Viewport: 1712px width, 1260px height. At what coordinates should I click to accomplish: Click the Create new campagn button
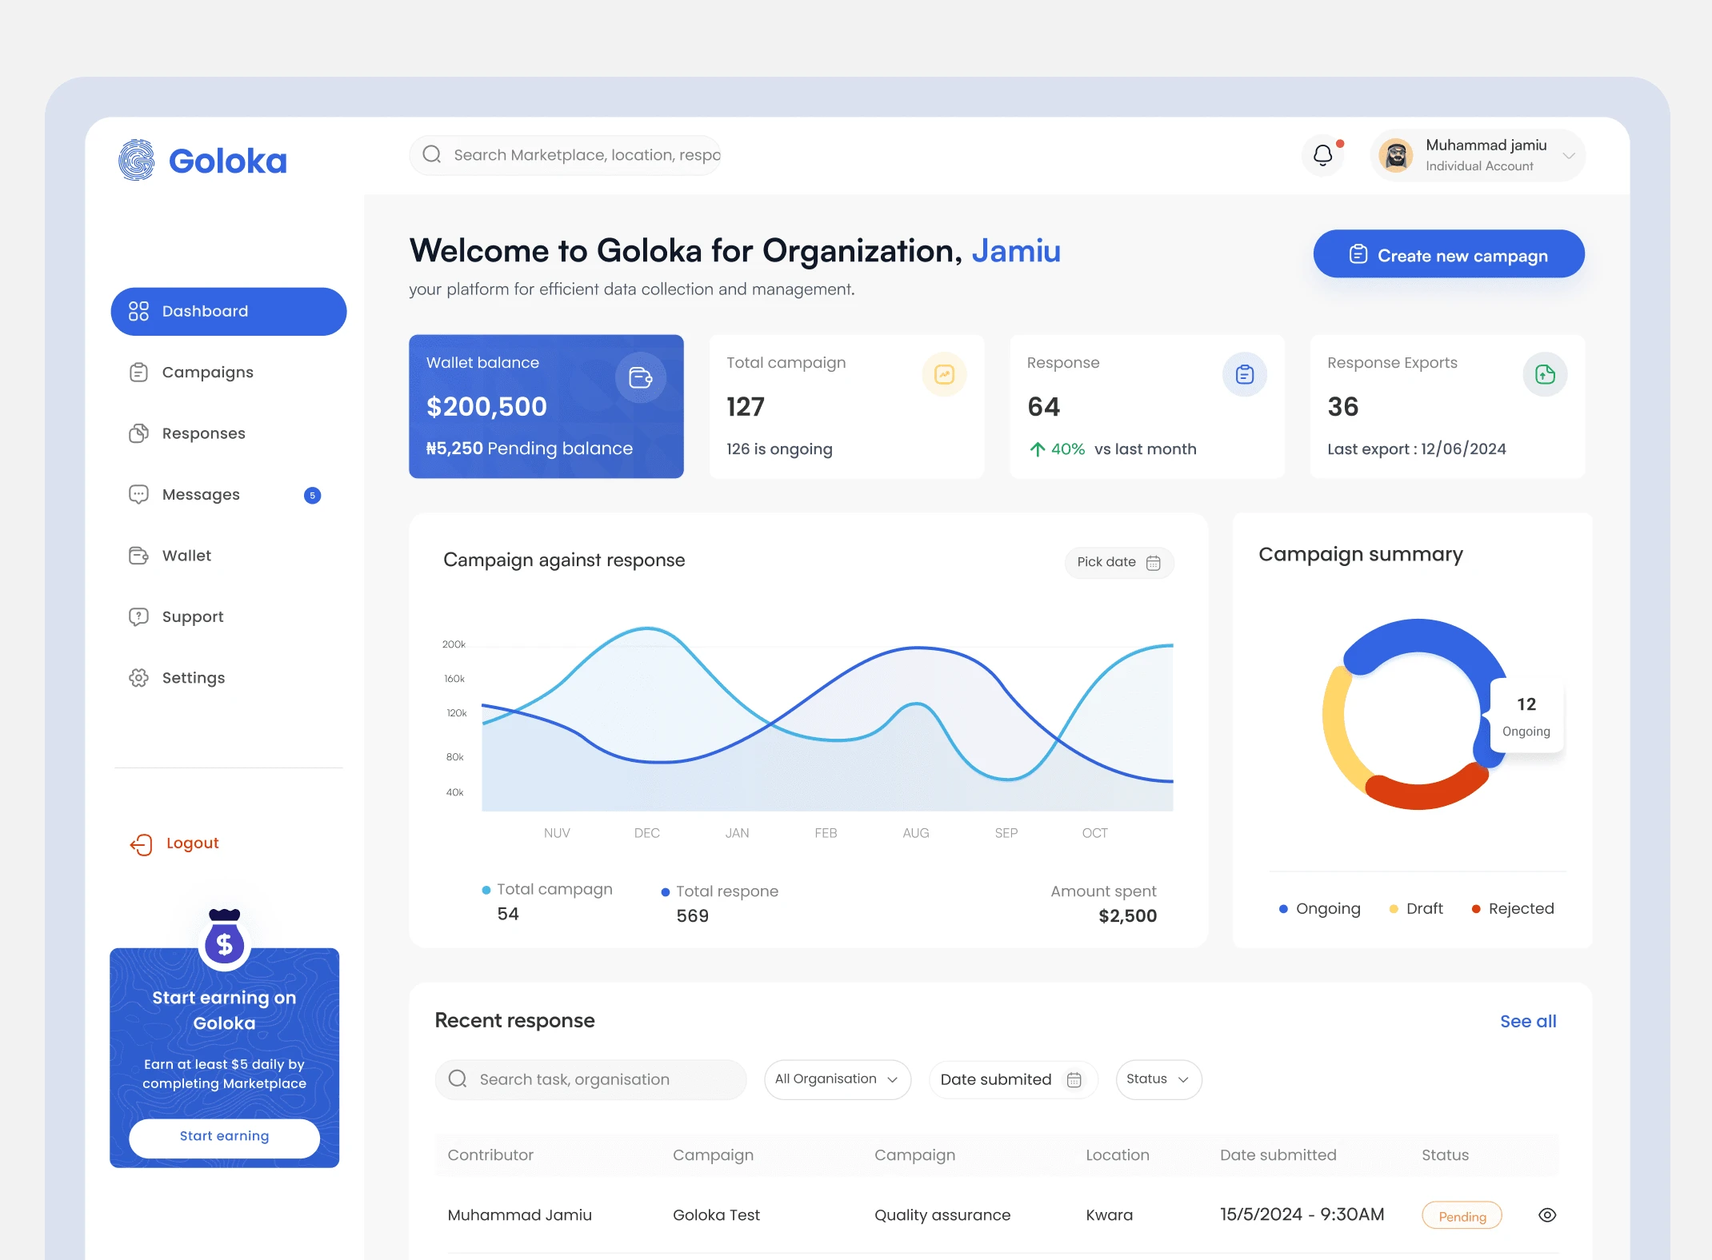coord(1448,255)
